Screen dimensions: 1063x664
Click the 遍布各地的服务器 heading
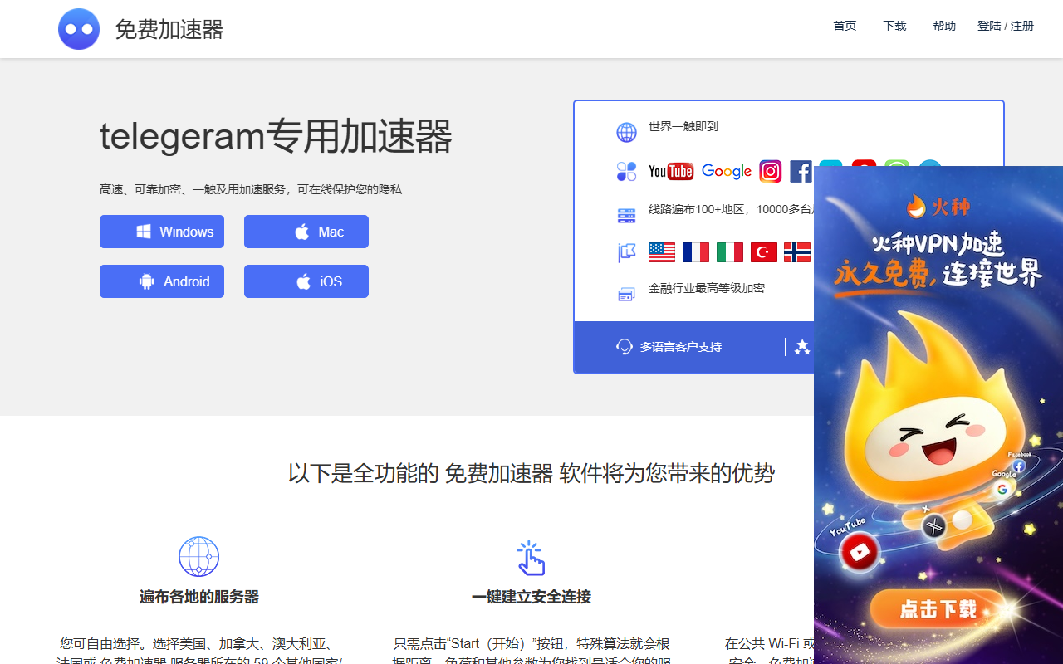199,597
